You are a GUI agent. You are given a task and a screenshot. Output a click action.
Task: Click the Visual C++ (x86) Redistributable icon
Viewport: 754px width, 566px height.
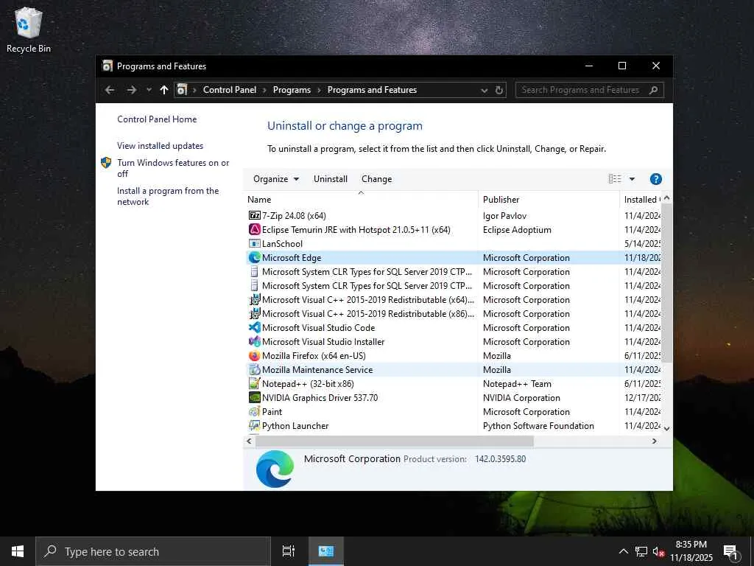(x=254, y=314)
